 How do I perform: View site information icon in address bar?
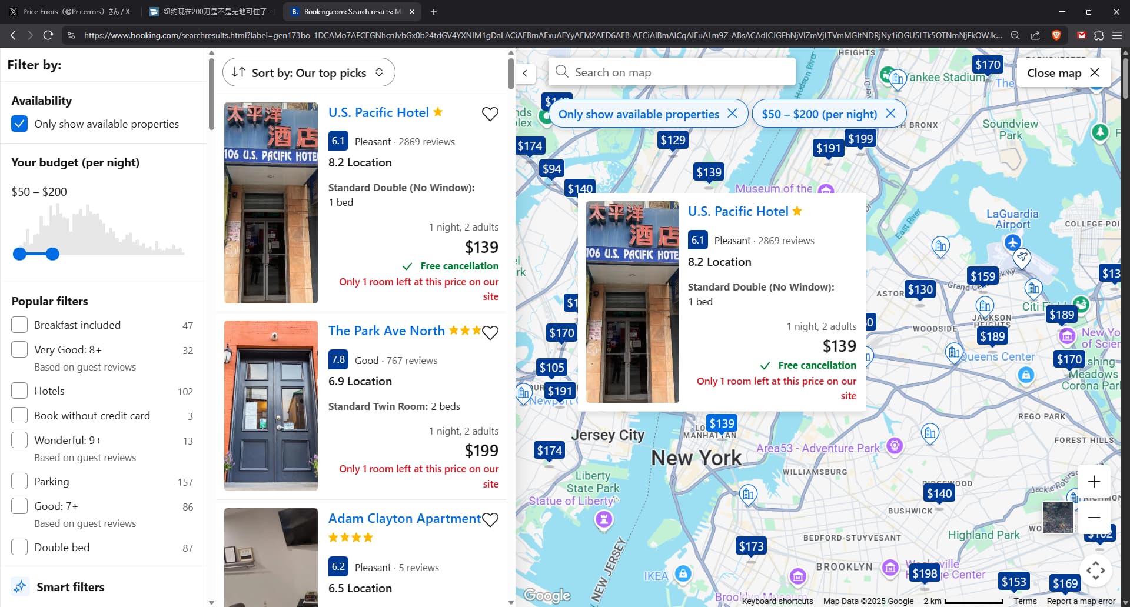tap(71, 35)
